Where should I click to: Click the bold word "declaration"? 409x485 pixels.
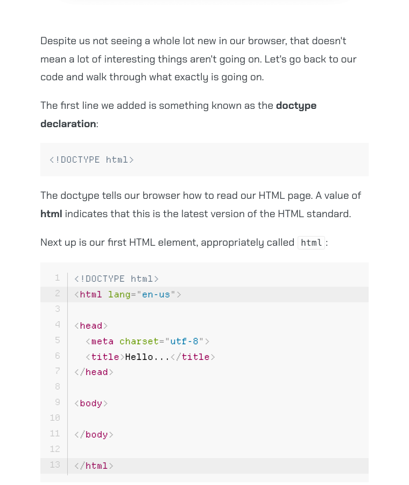click(x=68, y=124)
